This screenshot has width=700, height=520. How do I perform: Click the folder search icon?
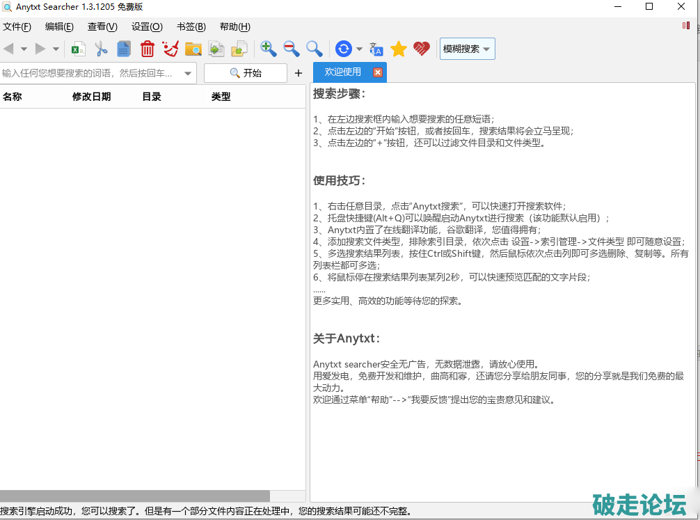193,49
